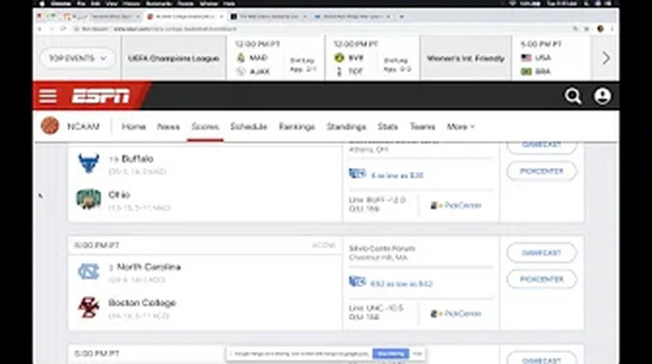This screenshot has width=652, height=364.
Task: Click the Ohio team logo
Action: click(x=89, y=199)
